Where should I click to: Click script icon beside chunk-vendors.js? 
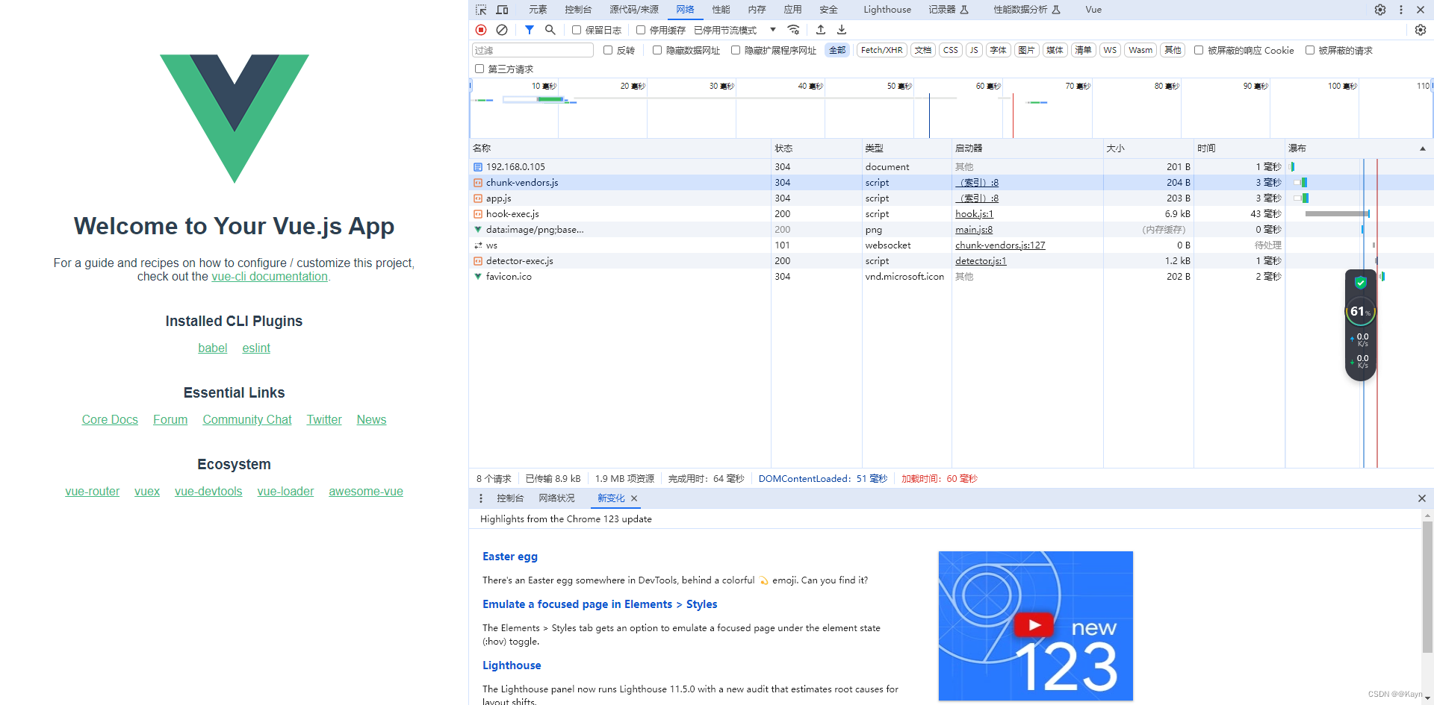coord(478,183)
